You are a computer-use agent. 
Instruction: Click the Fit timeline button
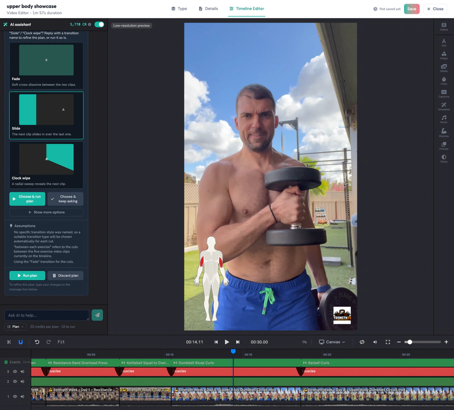(x=61, y=342)
